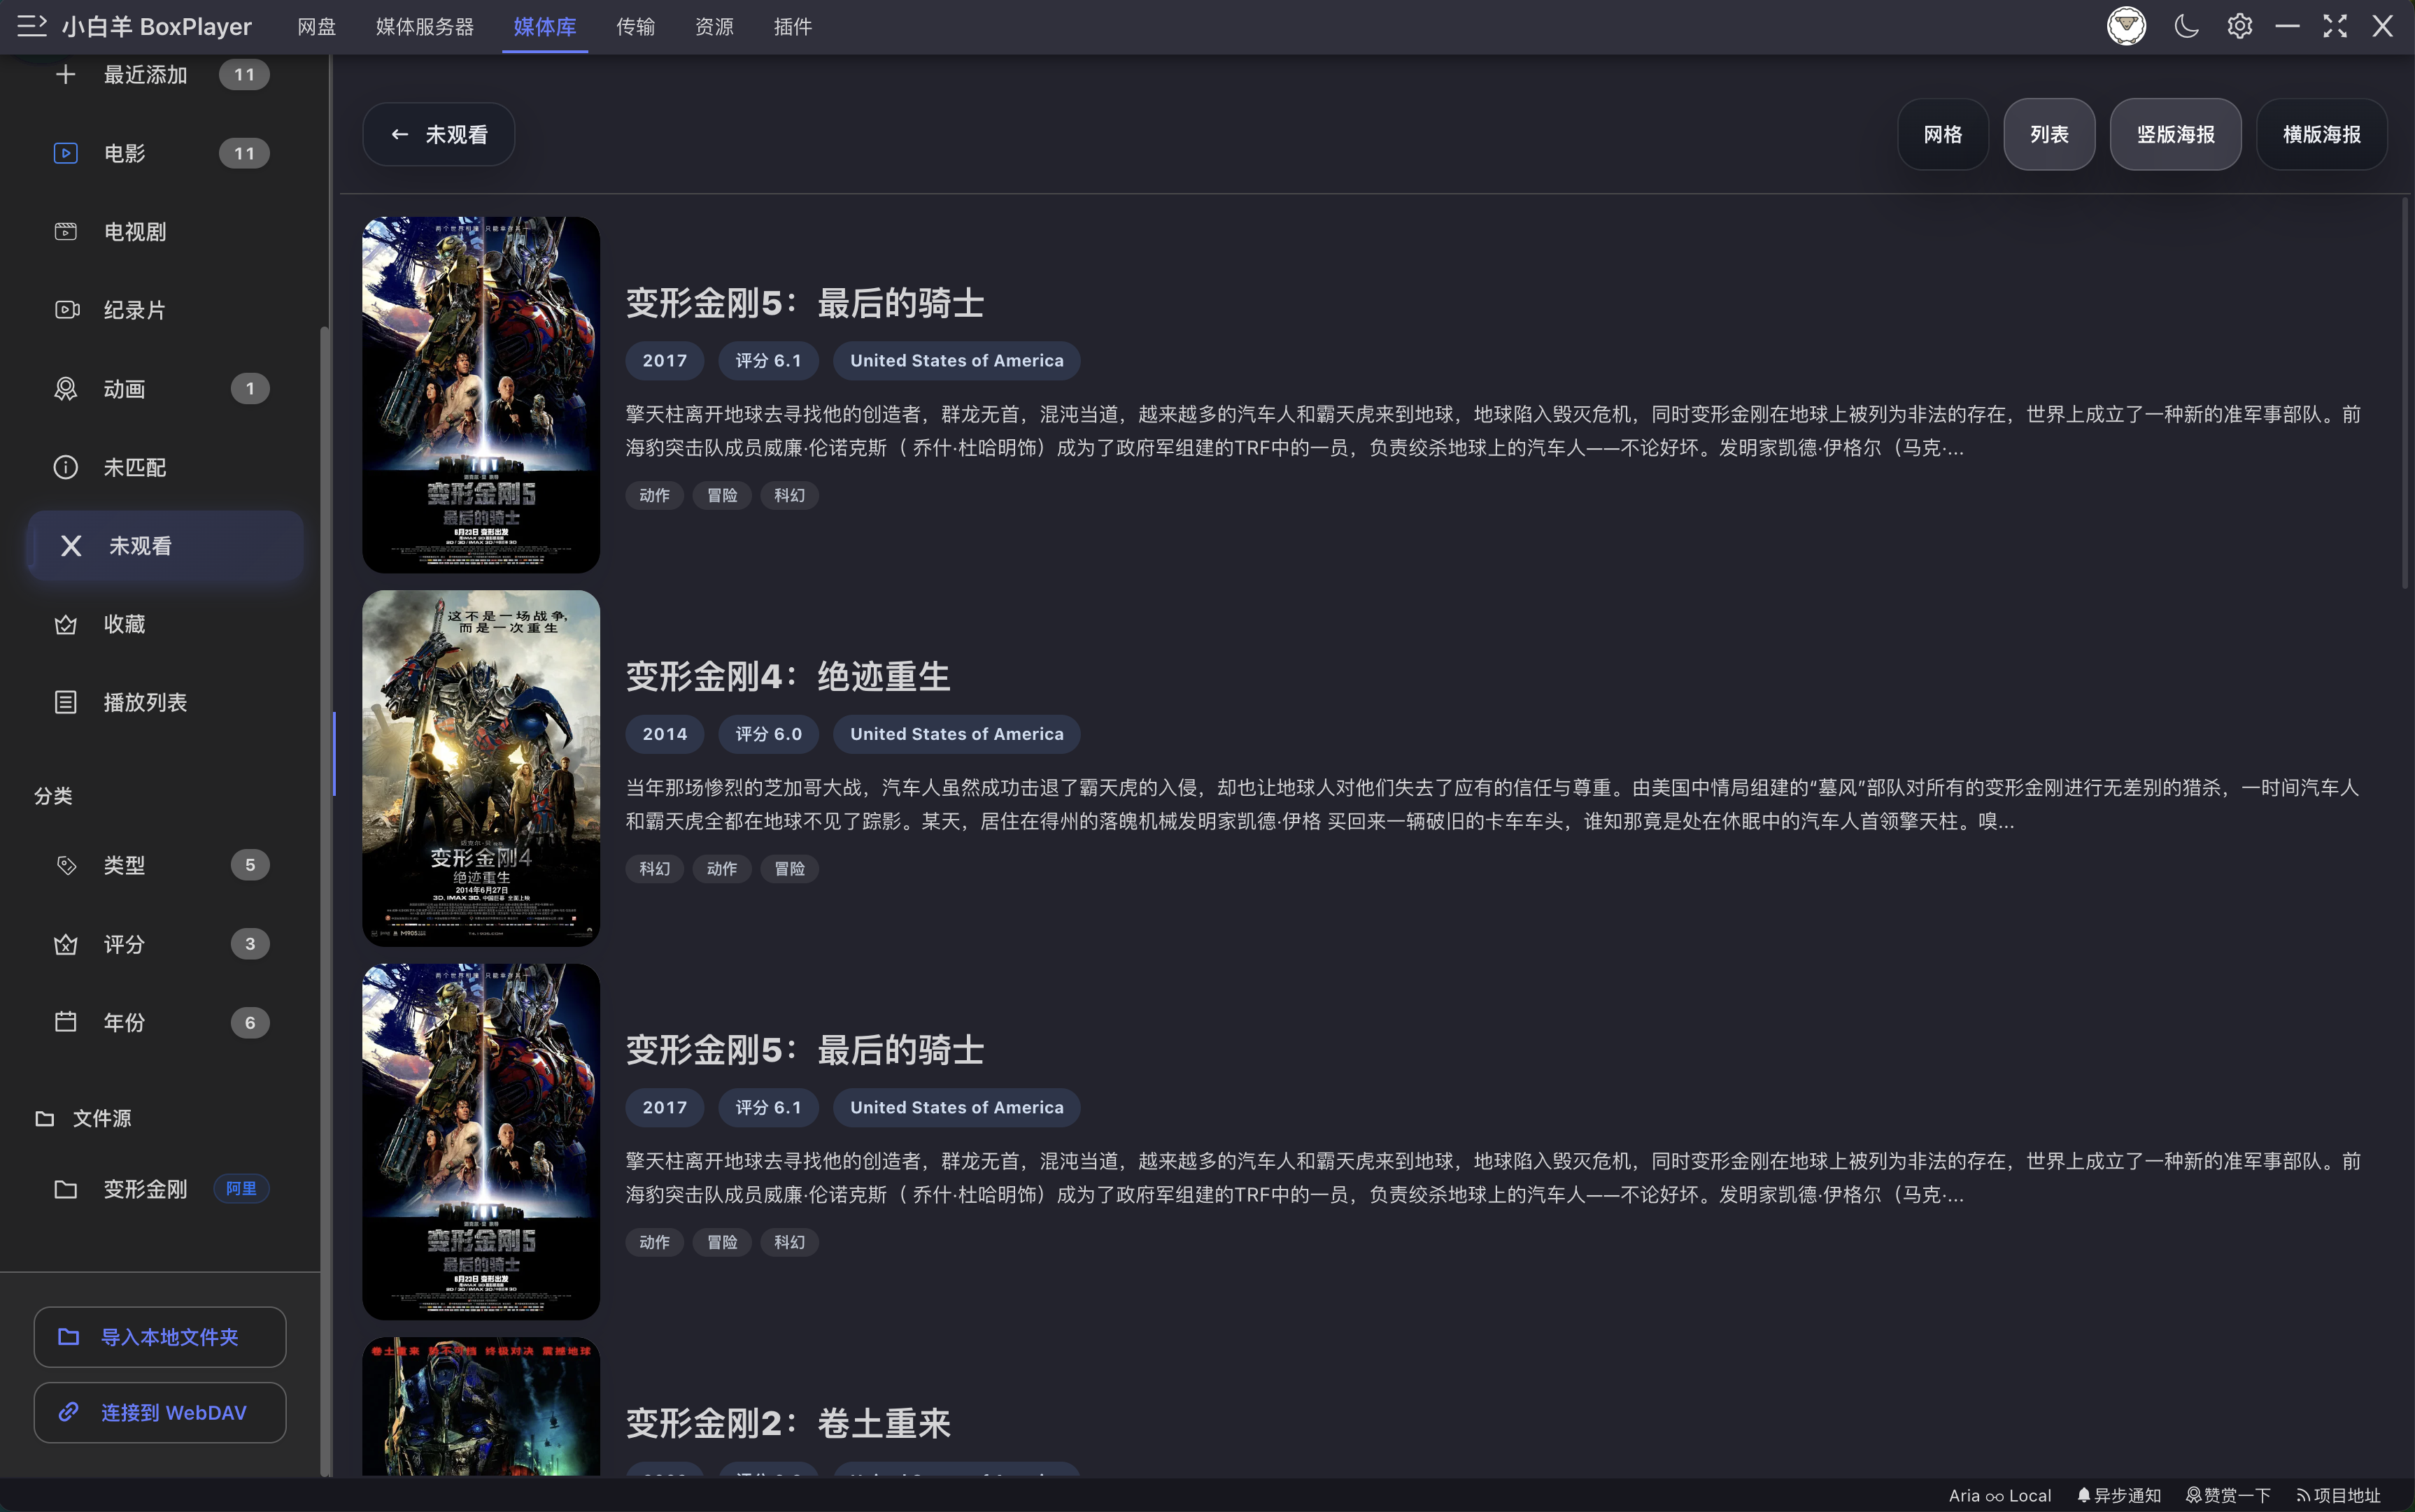Switch to 网格 grid view
Viewport: 2415px width, 1512px height.
(1942, 134)
